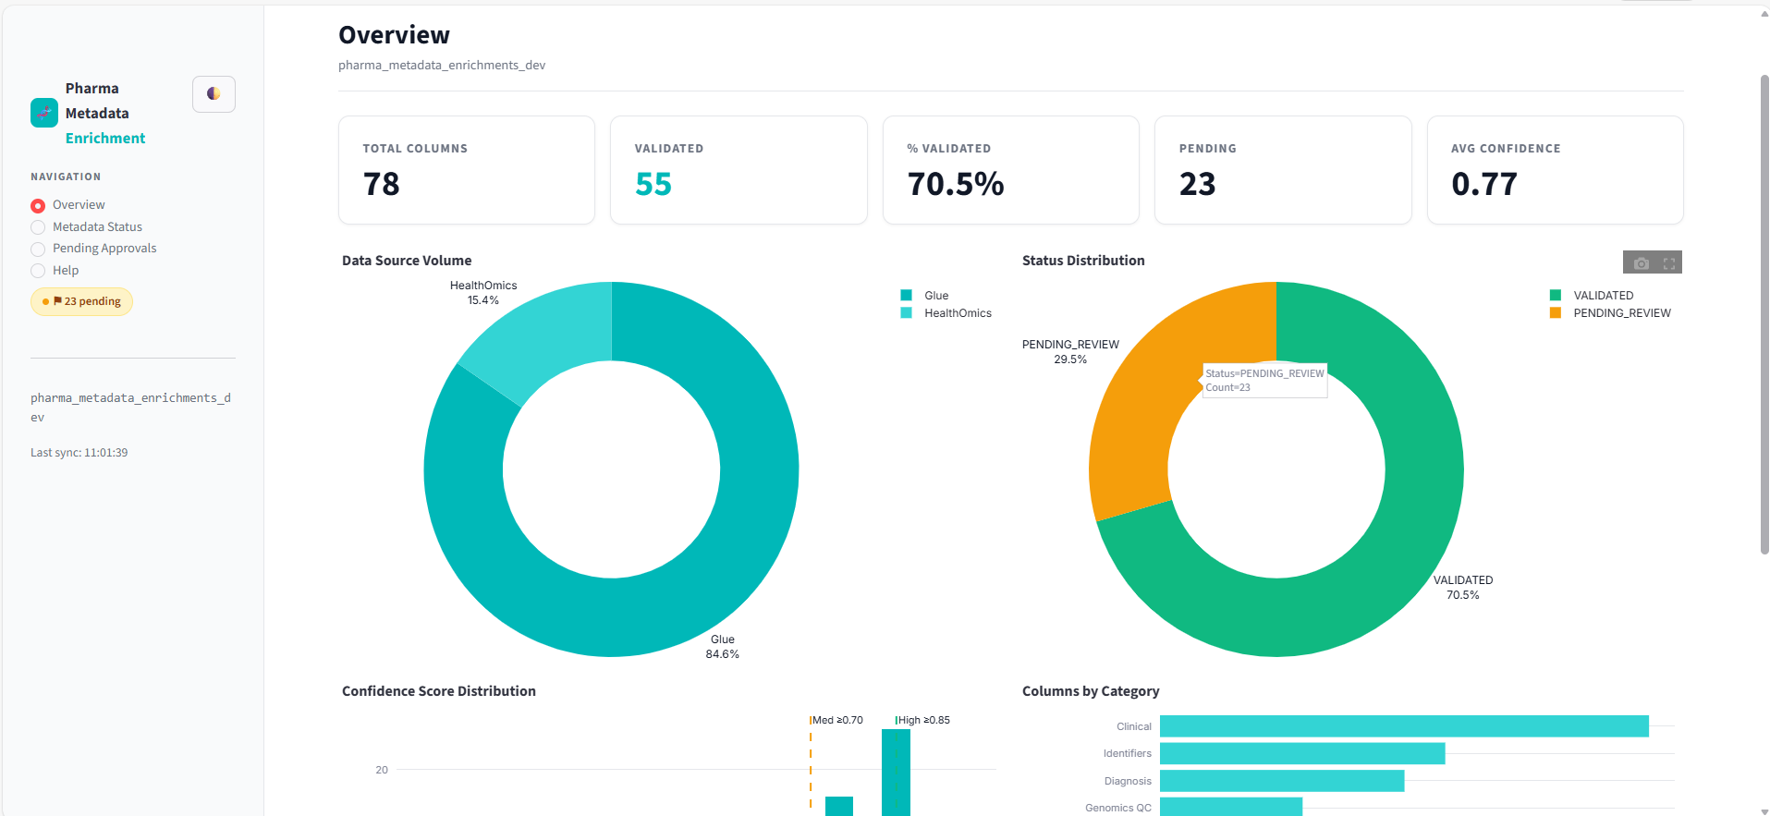This screenshot has height=816, width=1770.
Task: Click the Glue 84.6% slice label
Action: click(x=723, y=647)
